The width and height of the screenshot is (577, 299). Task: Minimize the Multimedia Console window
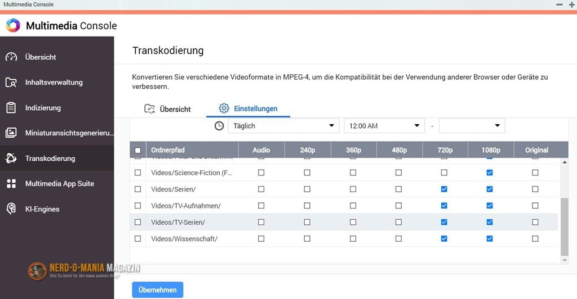(x=560, y=4)
